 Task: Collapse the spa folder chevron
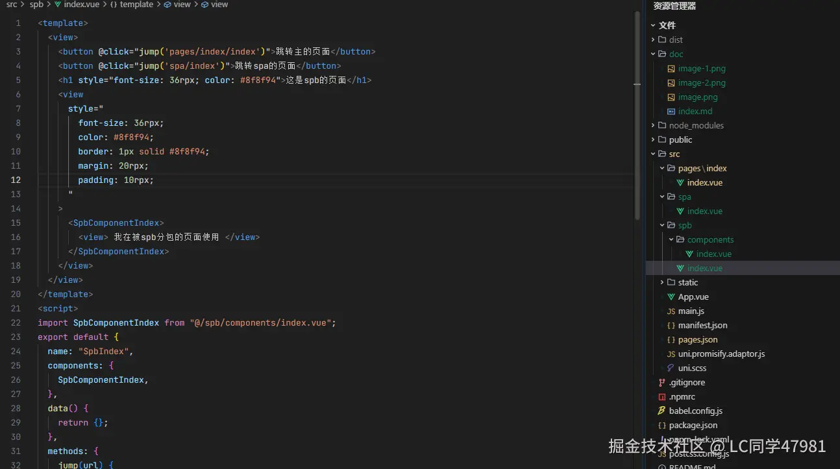coord(662,197)
